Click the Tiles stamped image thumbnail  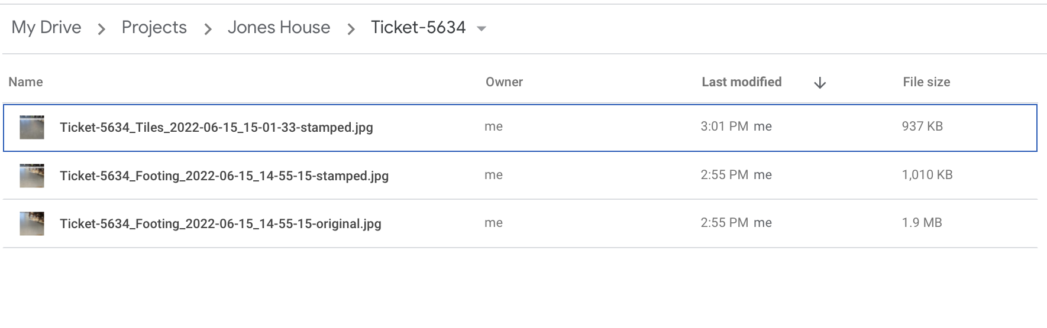(x=32, y=127)
